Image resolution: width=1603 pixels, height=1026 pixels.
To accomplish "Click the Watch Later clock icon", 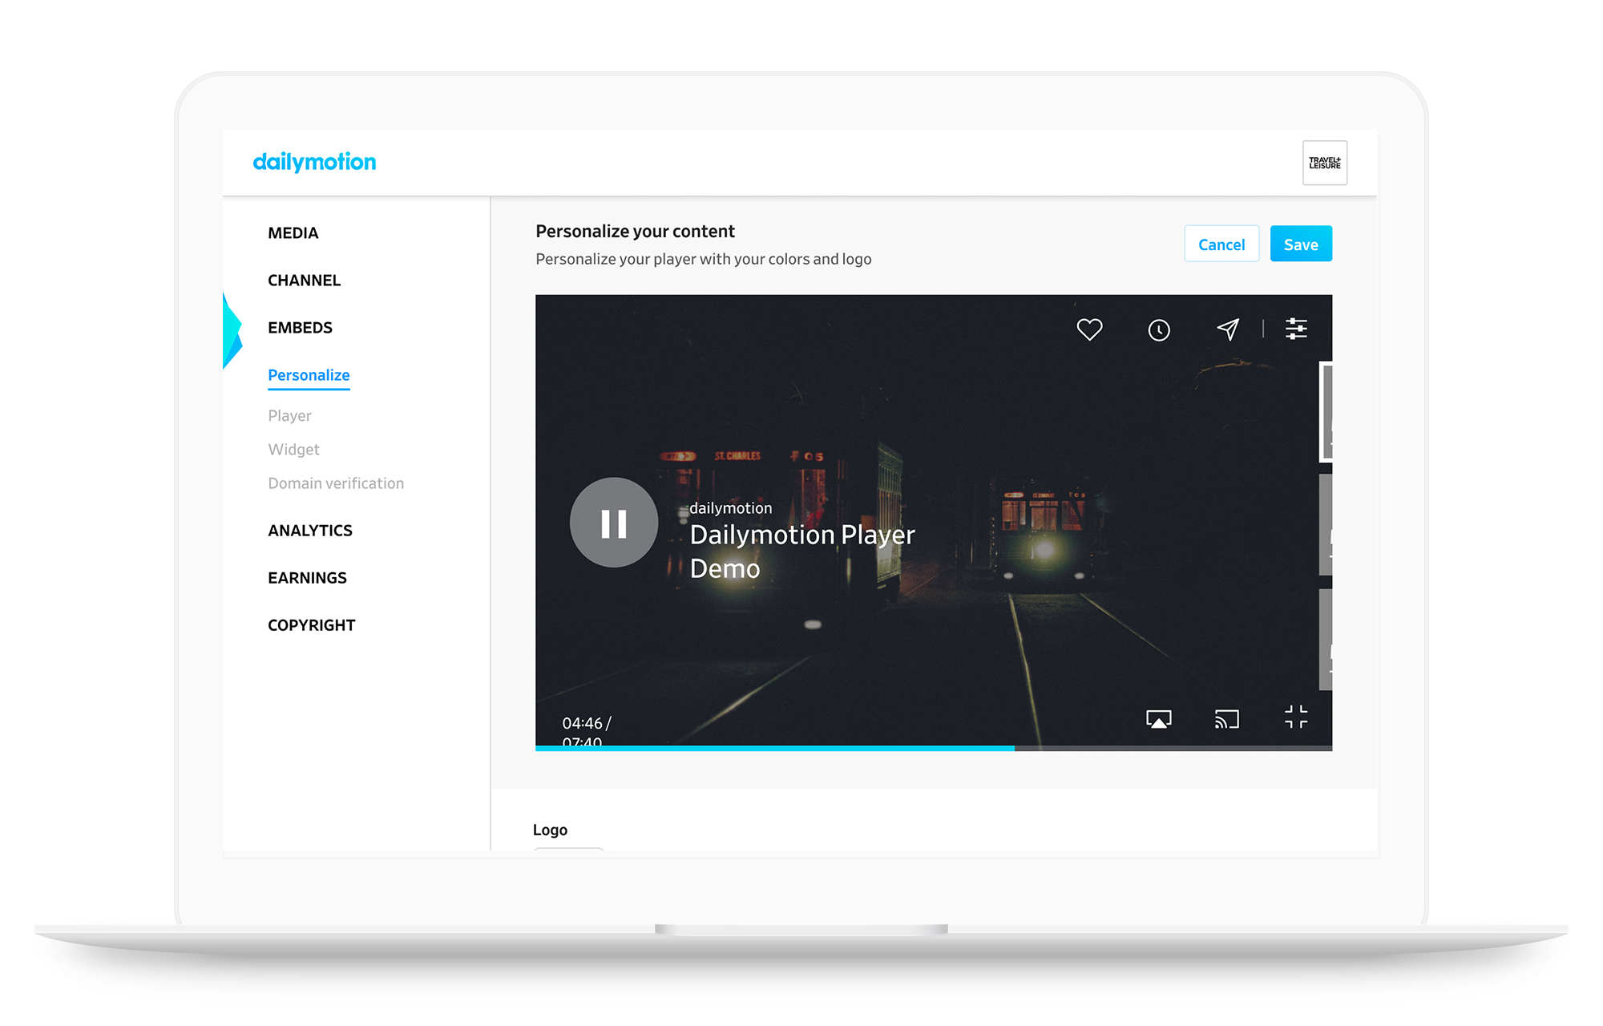I will pyautogui.click(x=1159, y=329).
